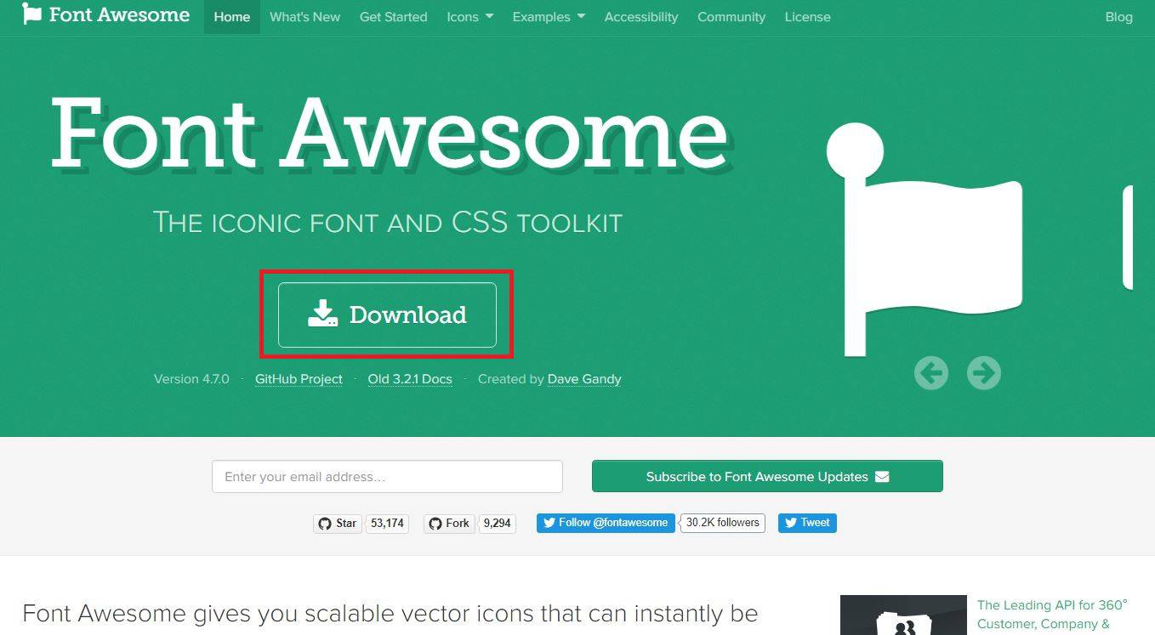Open the Leading API for 360° ad link

tap(1053, 615)
